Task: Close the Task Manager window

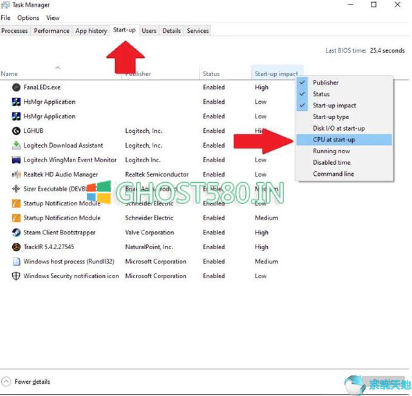Action: click(398, 5)
